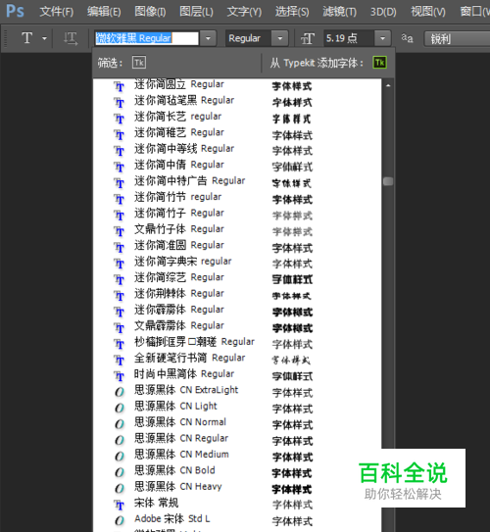Viewport: 490px width, 532px height.
Task: Click the Photoshop Ps logo icon
Action: (15, 11)
